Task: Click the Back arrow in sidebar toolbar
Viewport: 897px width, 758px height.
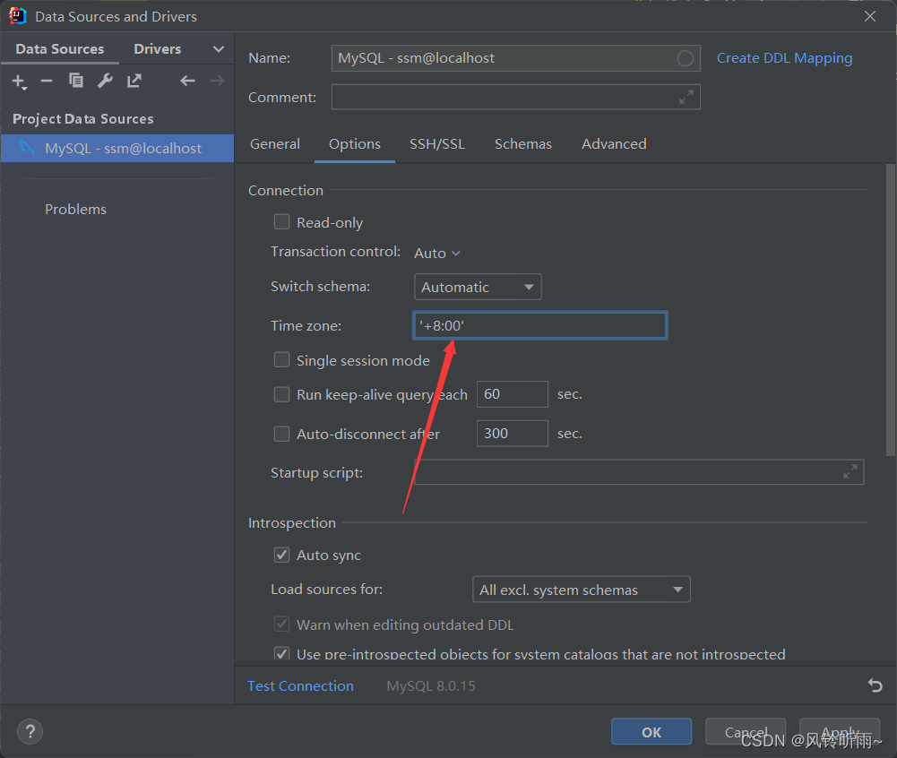Action: coord(187,82)
